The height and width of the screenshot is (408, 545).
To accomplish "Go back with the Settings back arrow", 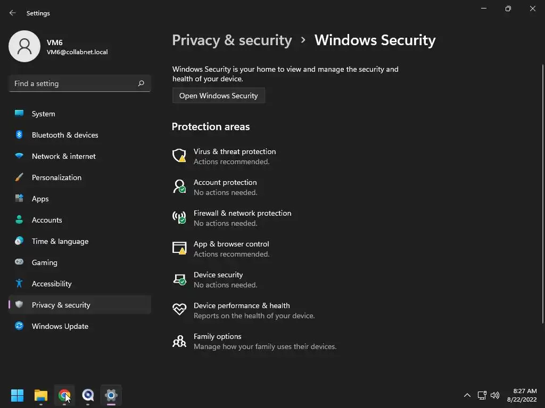I will 13,13.
